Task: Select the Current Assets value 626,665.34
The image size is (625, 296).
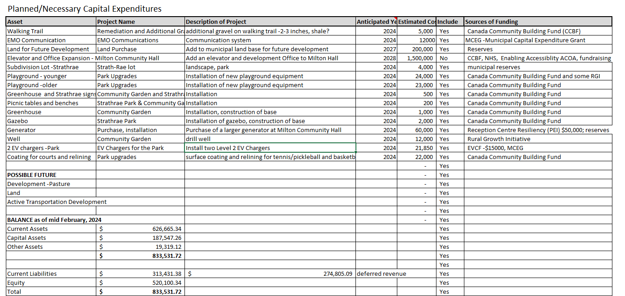Action: click(140, 229)
